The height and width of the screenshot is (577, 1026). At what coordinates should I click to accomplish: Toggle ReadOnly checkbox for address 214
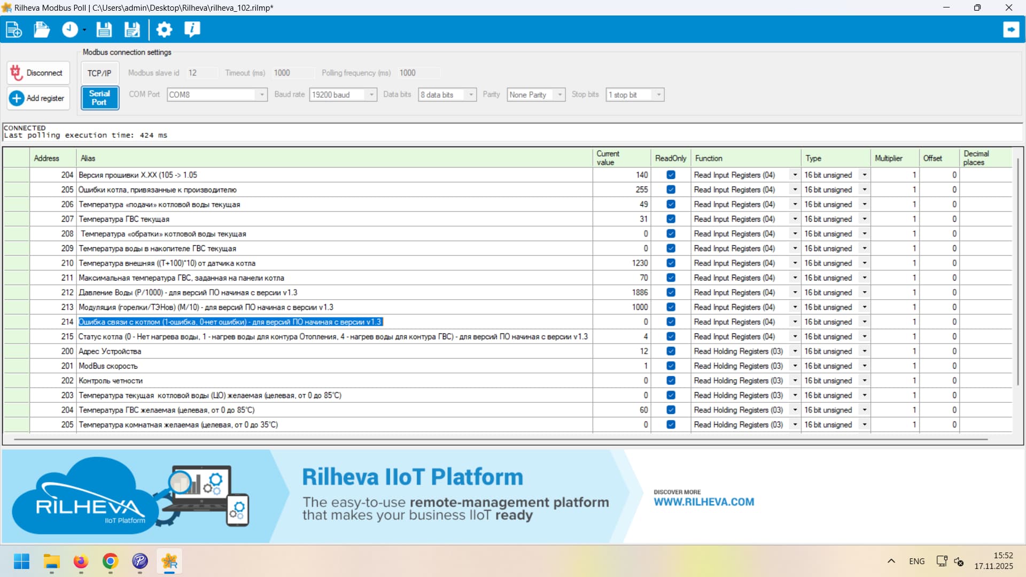tap(671, 322)
